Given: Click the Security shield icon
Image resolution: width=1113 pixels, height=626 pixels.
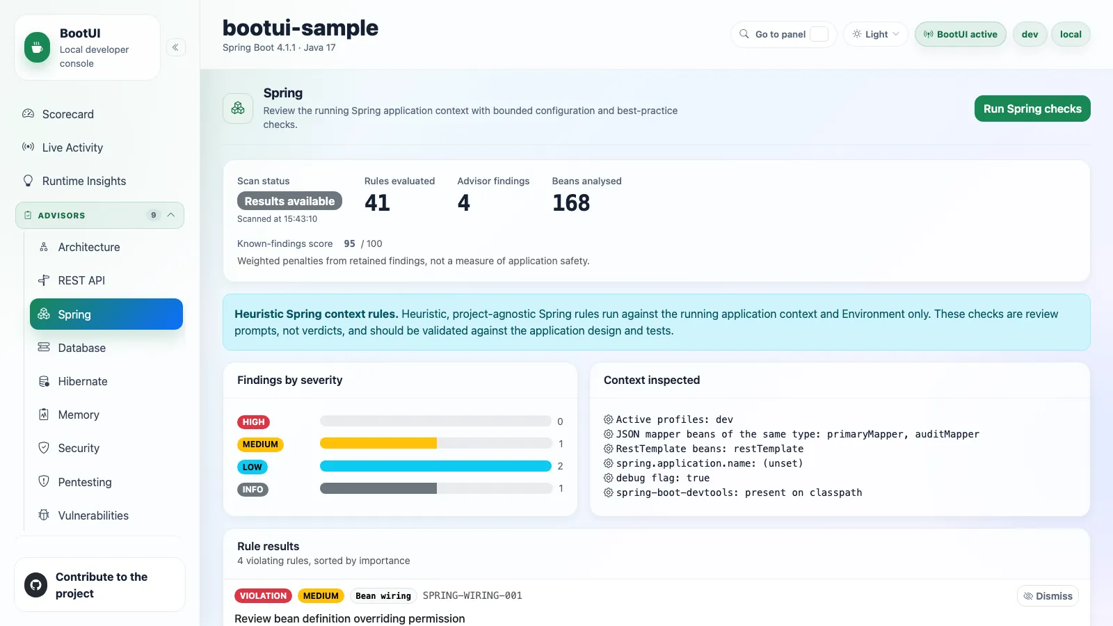Looking at the screenshot, I should click(x=44, y=448).
